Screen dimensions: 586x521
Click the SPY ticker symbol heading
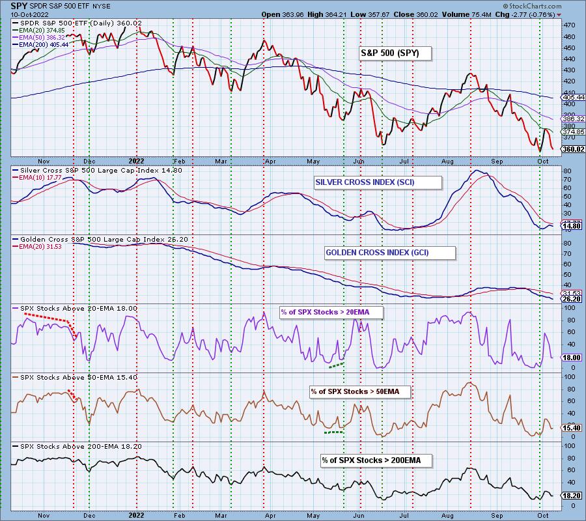18,6
